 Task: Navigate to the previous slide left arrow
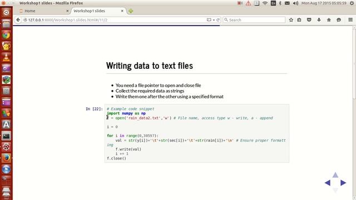point(328,183)
